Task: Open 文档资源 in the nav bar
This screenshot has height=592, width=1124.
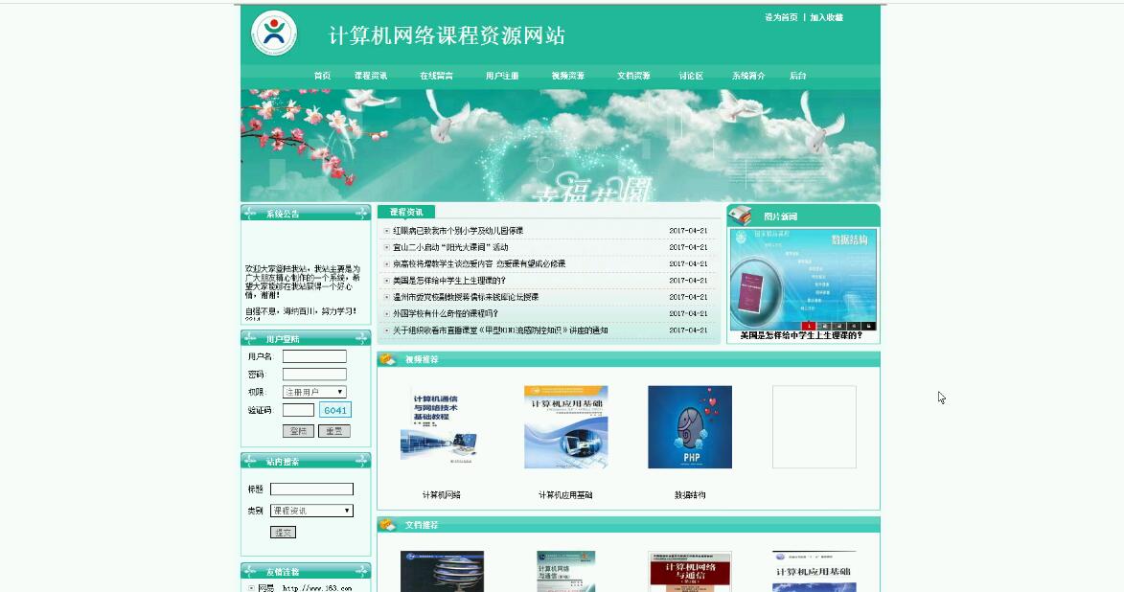Action: [633, 76]
